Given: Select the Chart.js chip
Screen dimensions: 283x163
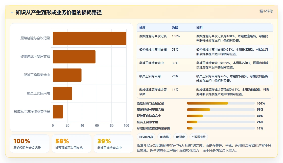Looking at the screenshot, I should [x=146, y=137].
